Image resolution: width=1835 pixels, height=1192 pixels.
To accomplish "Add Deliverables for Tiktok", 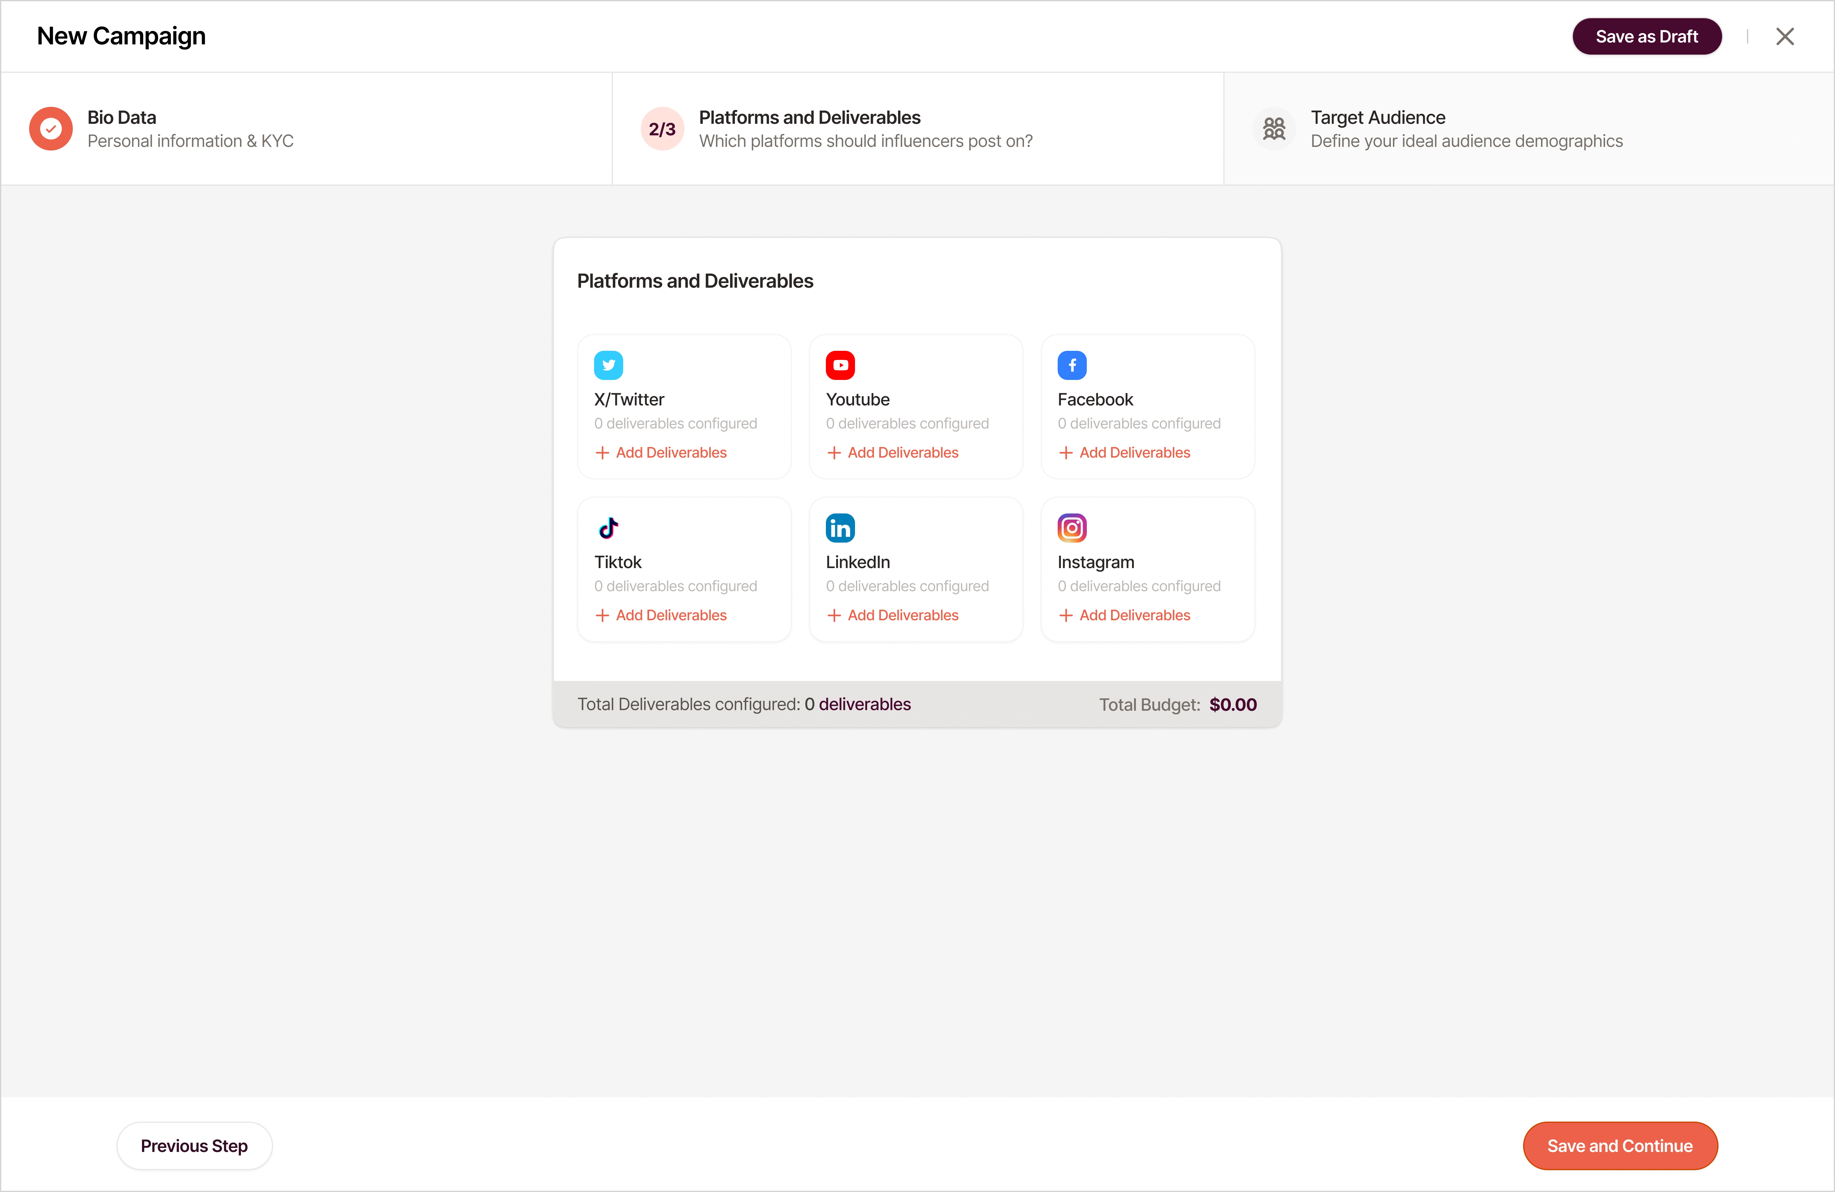I will tap(661, 615).
